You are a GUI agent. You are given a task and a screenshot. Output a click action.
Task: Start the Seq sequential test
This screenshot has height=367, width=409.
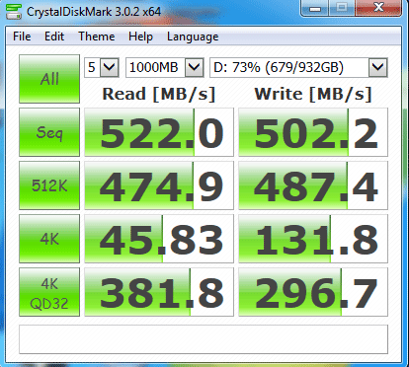[49, 132]
